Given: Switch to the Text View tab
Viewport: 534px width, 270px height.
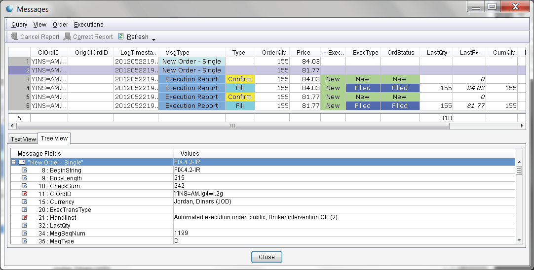Looking at the screenshot, I should point(24,139).
